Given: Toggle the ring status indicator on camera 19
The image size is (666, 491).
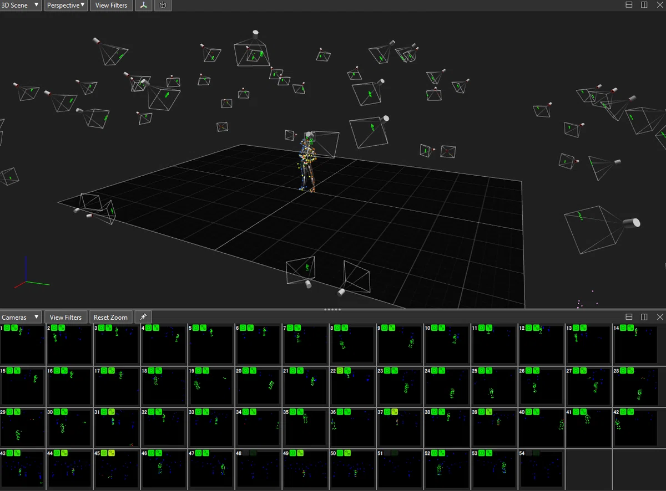Looking at the screenshot, I should coord(199,370).
